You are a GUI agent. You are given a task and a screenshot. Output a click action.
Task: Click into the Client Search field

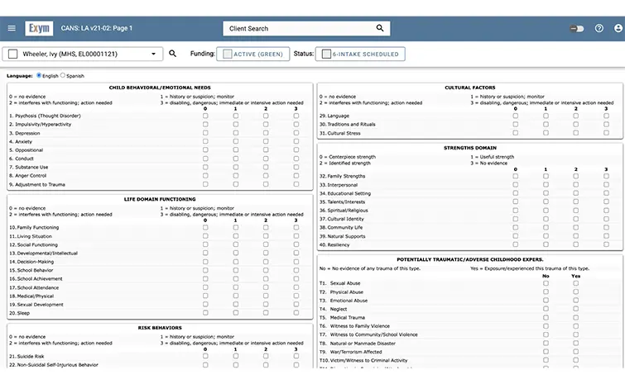(x=298, y=28)
